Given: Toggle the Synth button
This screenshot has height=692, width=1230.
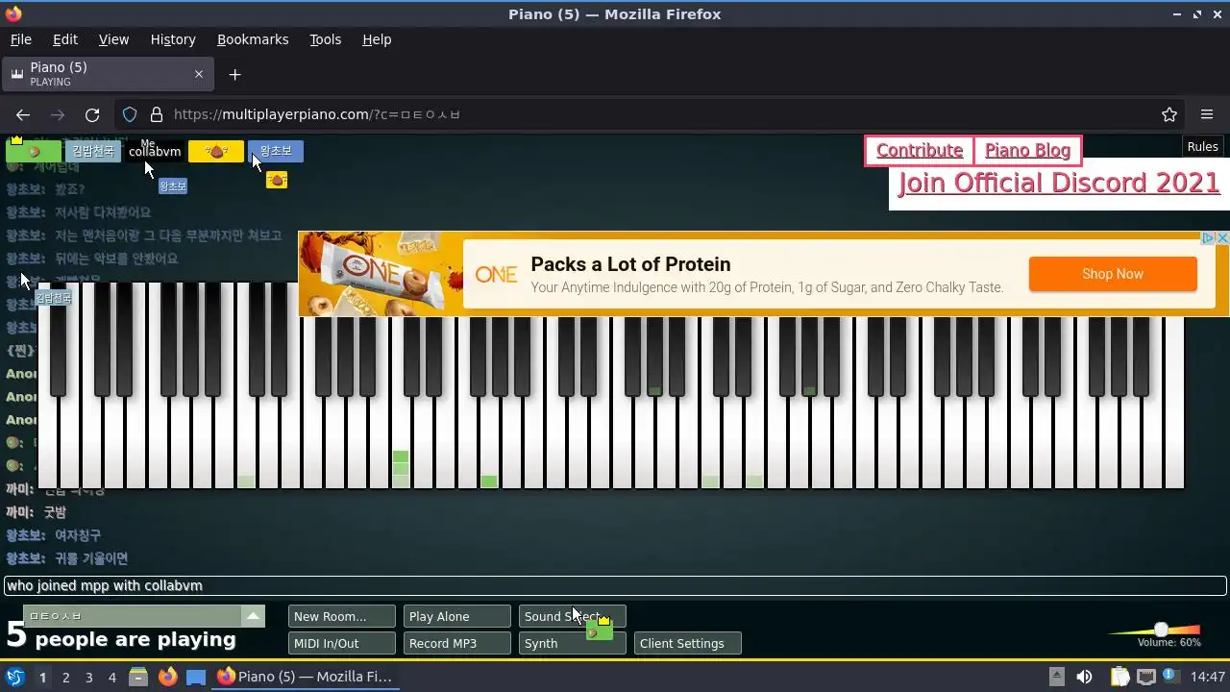Looking at the screenshot, I should coord(572,643).
